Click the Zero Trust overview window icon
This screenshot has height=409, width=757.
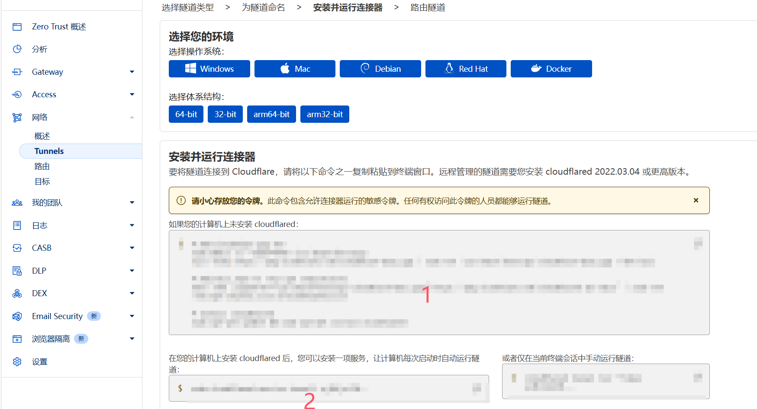pos(17,27)
